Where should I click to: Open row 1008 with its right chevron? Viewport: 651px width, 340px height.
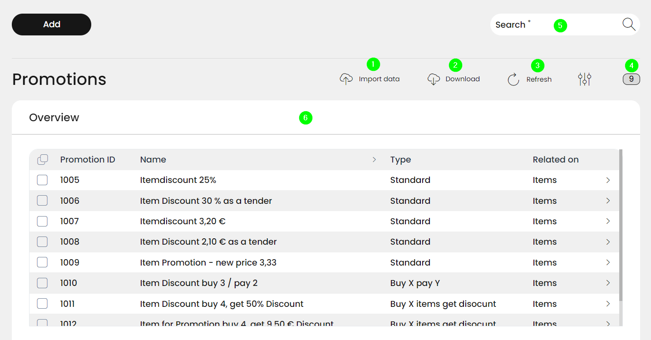[x=608, y=242]
